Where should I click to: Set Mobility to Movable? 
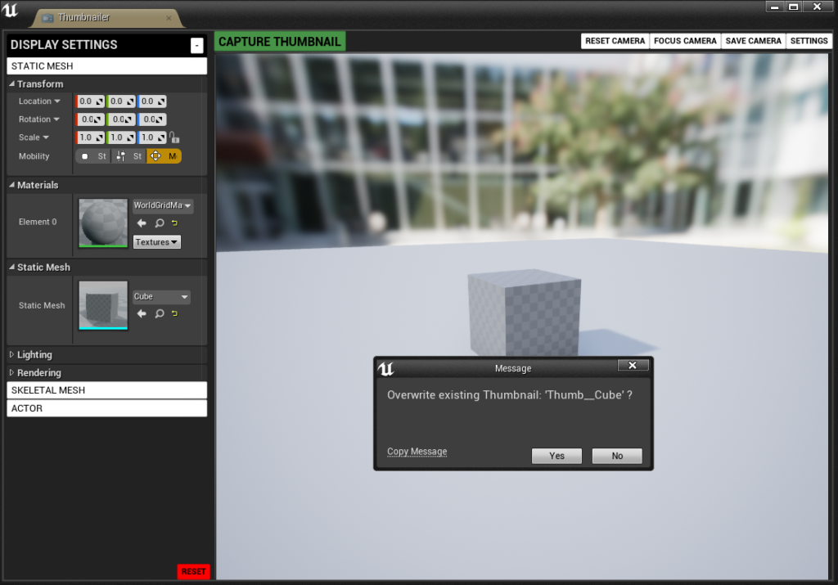(164, 156)
